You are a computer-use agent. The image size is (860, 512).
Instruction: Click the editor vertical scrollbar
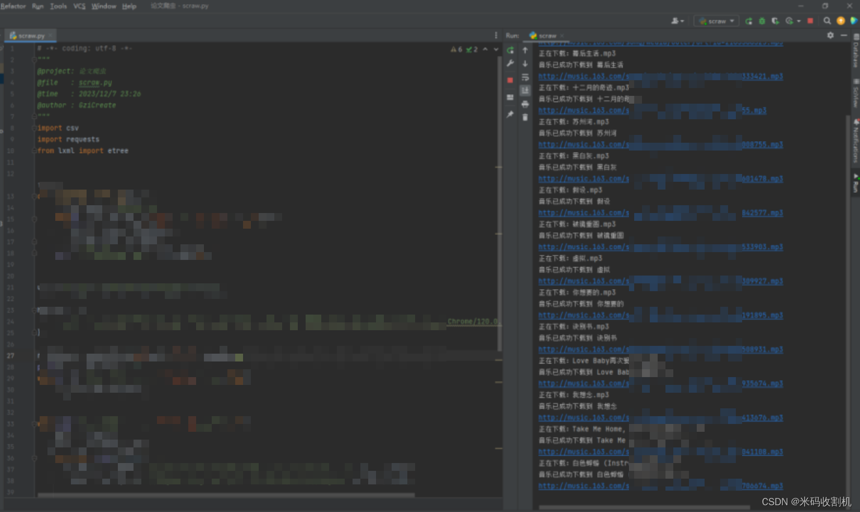click(x=499, y=203)
